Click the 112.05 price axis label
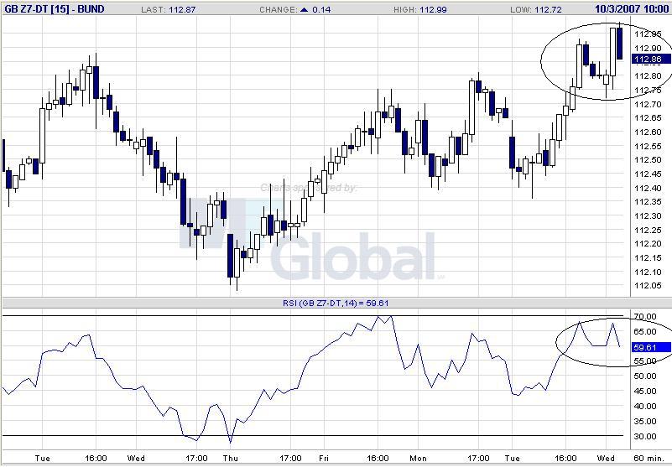The height and width of the screenshot is (467, 672). 648,286
